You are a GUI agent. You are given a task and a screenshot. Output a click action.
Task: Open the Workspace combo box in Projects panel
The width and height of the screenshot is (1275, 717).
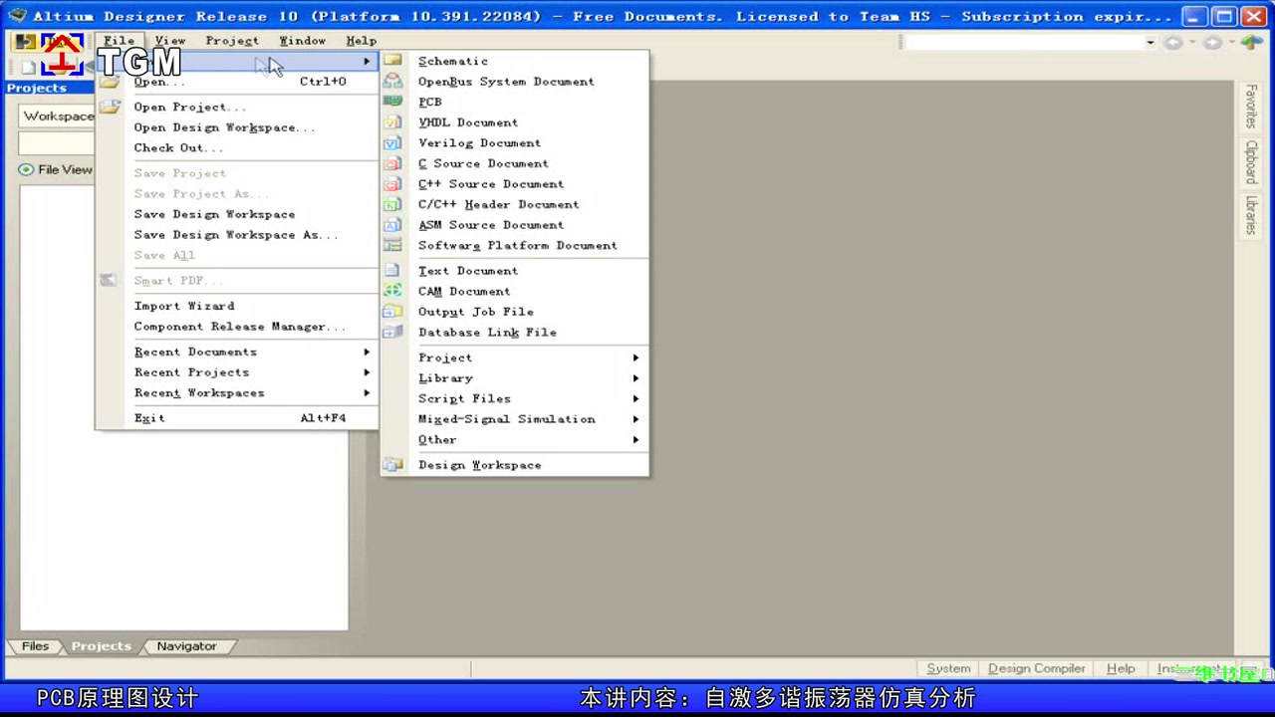[57, 117]
